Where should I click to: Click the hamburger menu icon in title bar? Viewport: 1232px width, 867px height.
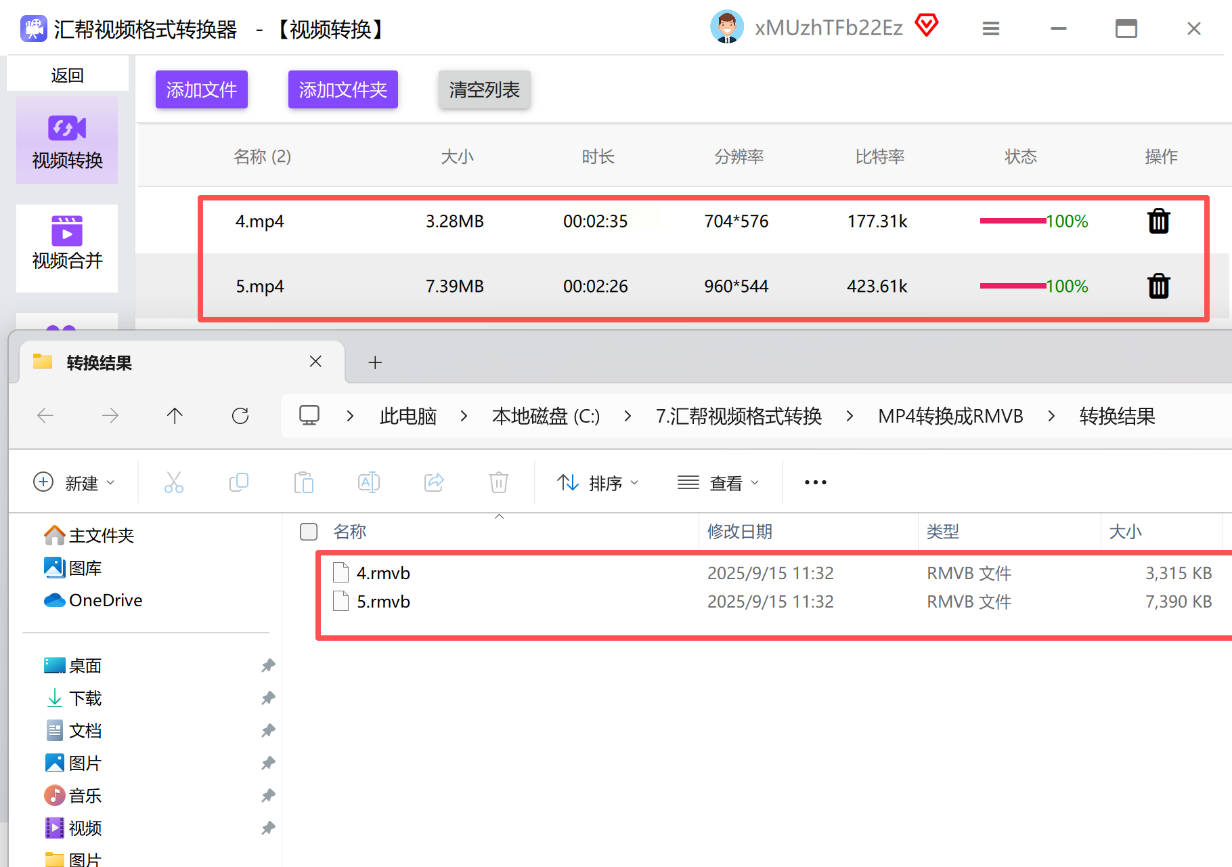pos(990,28)
